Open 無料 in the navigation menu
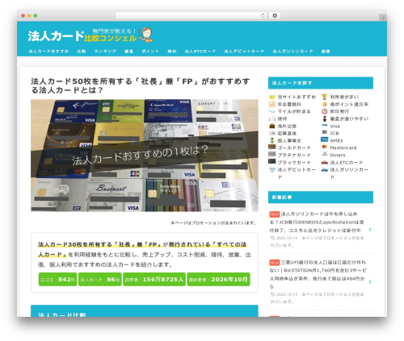Image resolution: width=404 pixels, height=341 pixels. 172,52
